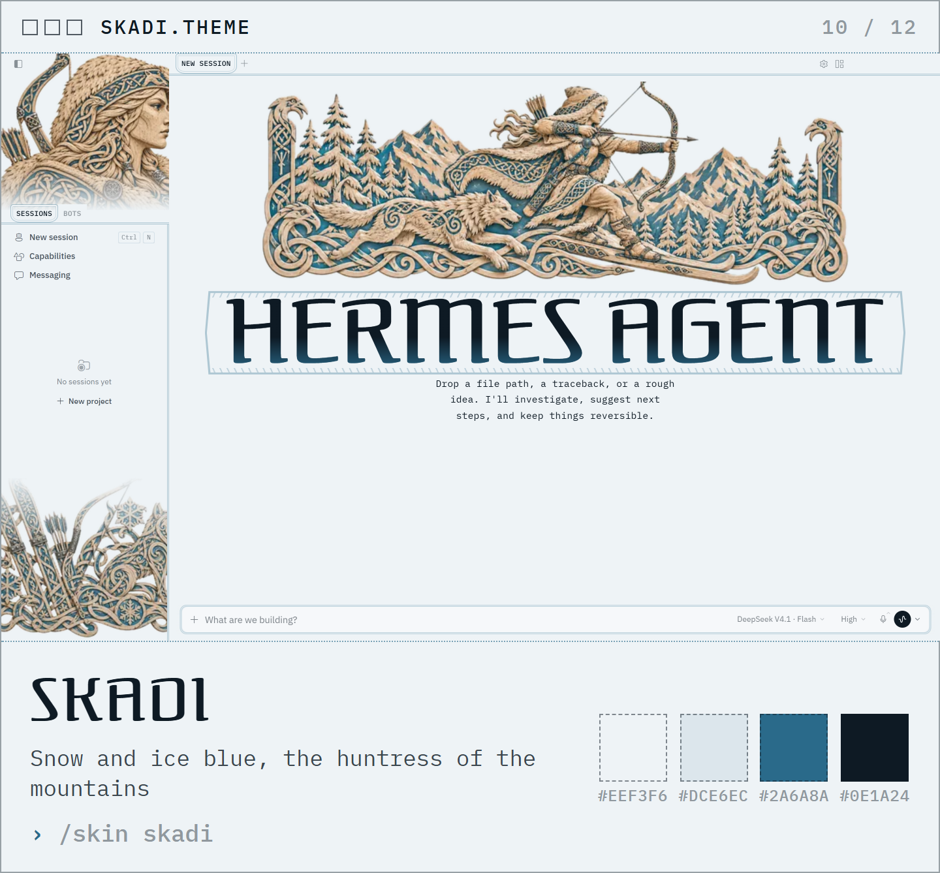Click the "#2A6A8A" hex label
Viewport: 940px width, 873px height.
(794, 796)
